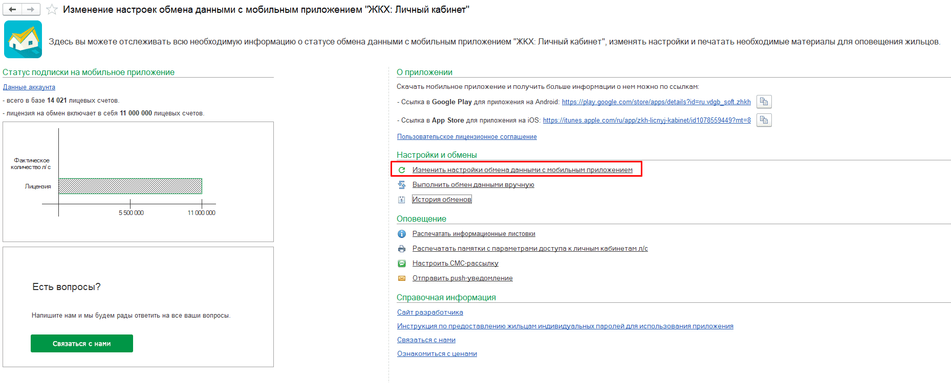This screenshot has height=383, width=951.
Task: Add page to favorites with star icon
Action: 52,10
